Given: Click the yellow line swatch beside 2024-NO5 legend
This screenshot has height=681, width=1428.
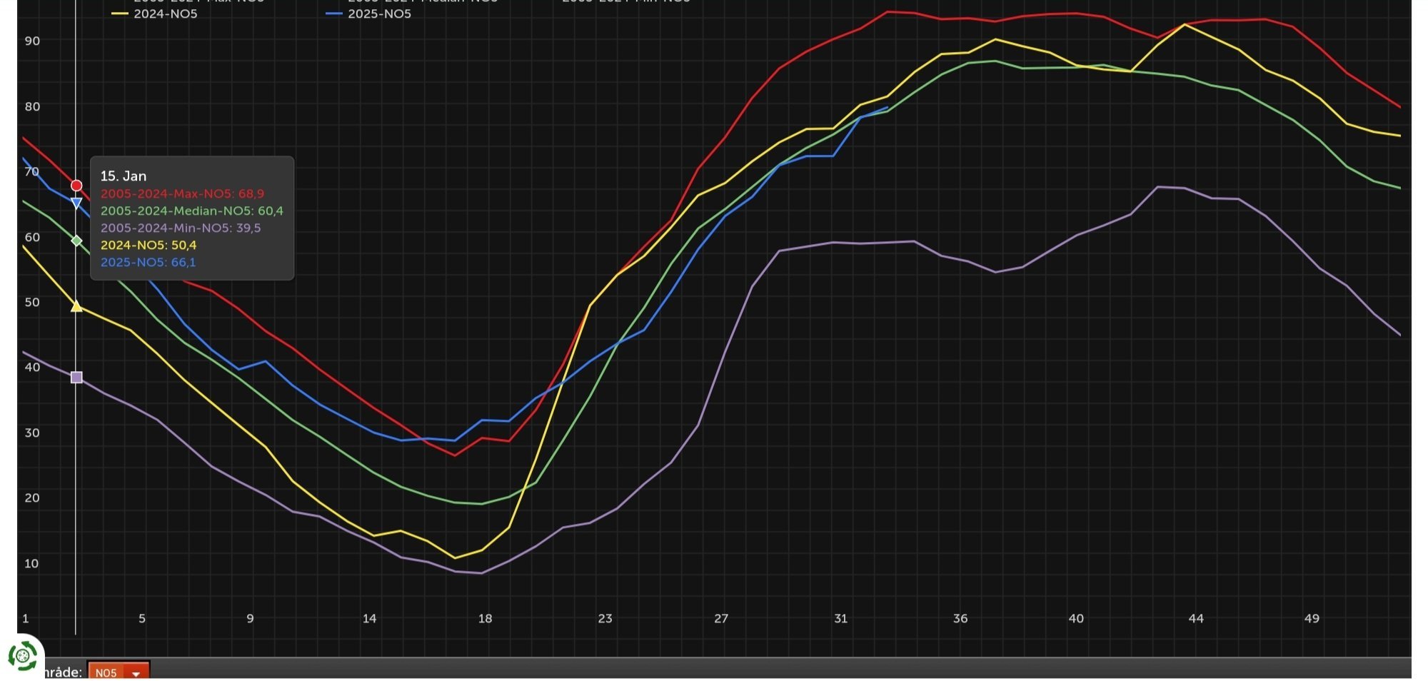Looking at the screenshot, I should [120, 14].
